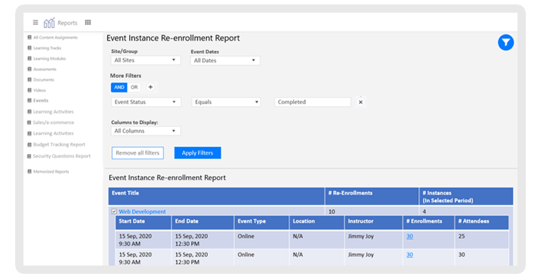
Task: Click the Event Type column header
Action: click(262, 222)
